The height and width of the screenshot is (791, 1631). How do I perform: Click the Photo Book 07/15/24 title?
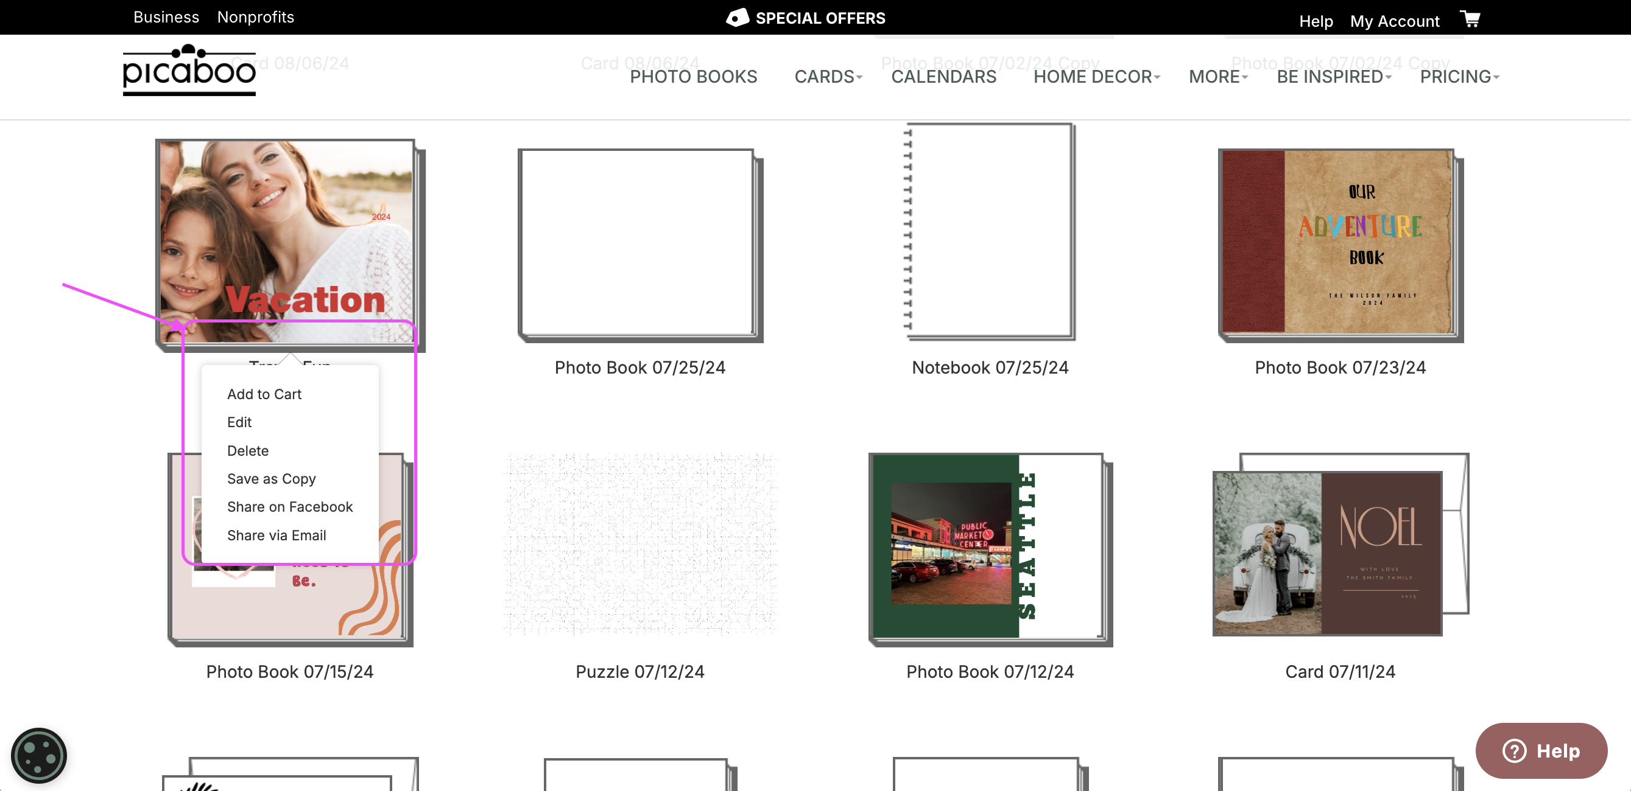coord(290,671)
